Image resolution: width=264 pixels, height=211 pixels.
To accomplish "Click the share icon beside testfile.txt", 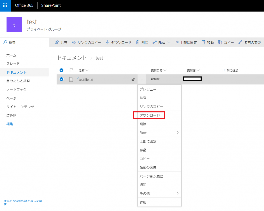I will coord(133,79).
